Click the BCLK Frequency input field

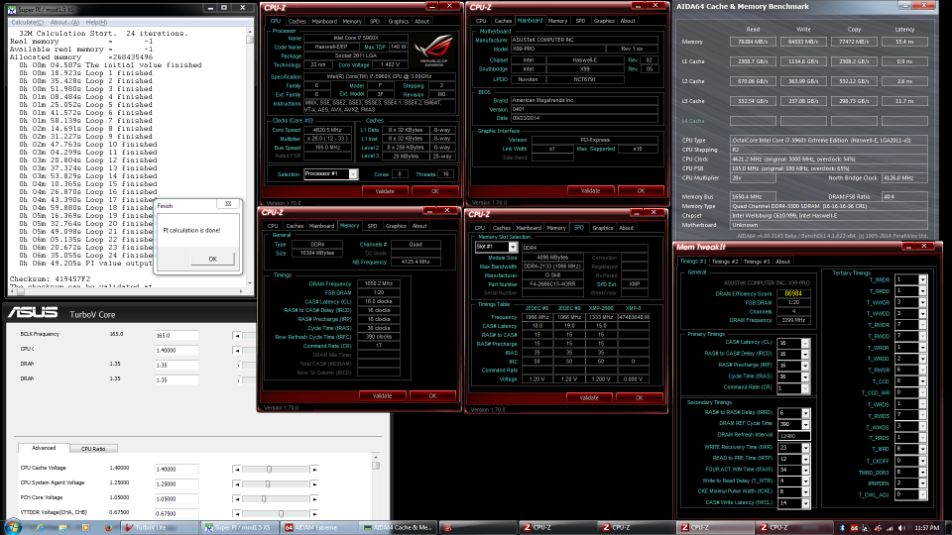(177, 335)
